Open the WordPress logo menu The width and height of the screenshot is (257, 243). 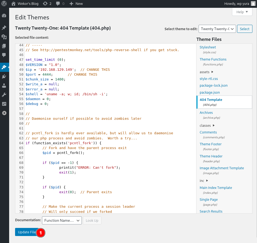click(4, 3)
